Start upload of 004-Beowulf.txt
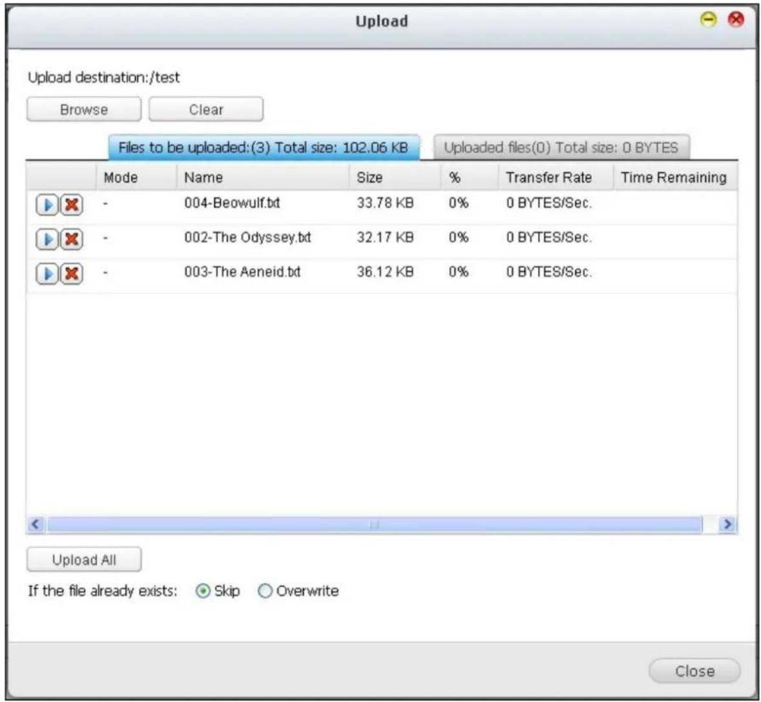 47,205
